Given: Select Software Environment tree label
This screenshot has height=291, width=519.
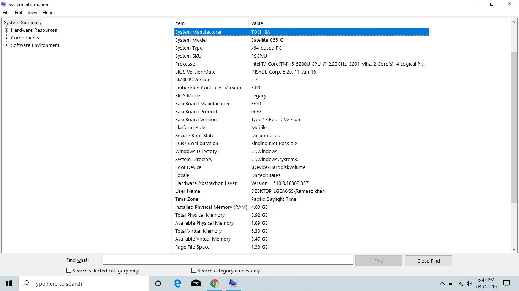Looking at the screenshot, I should point(35,45).
